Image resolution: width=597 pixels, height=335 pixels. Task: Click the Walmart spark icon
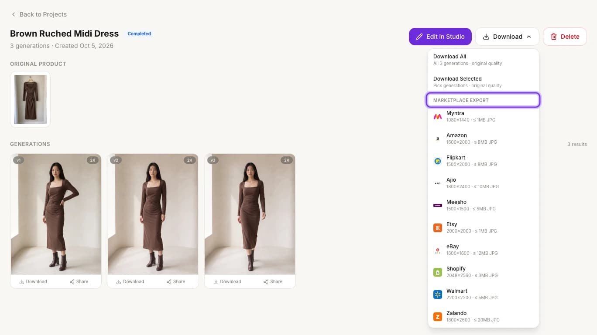click(x=438, y=294)
